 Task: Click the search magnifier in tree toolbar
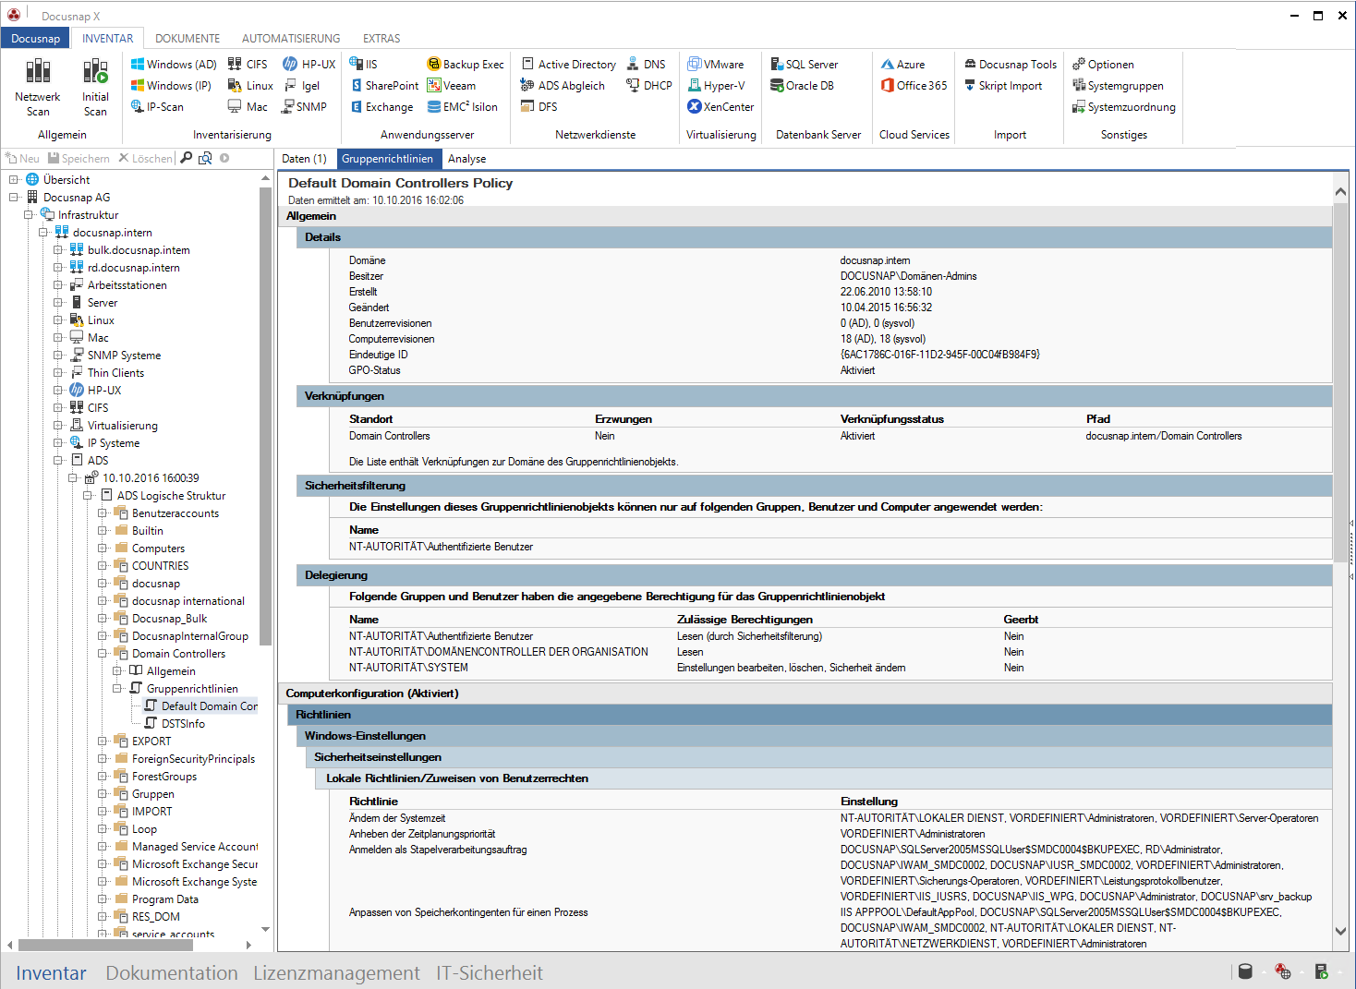(x=187, y=158)
